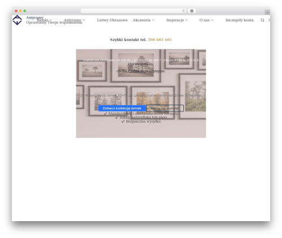
Task: Close the browser window with the red button
Action: tap(16, 11)
